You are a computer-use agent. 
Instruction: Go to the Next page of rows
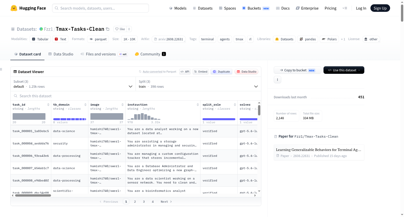[166, 202]
